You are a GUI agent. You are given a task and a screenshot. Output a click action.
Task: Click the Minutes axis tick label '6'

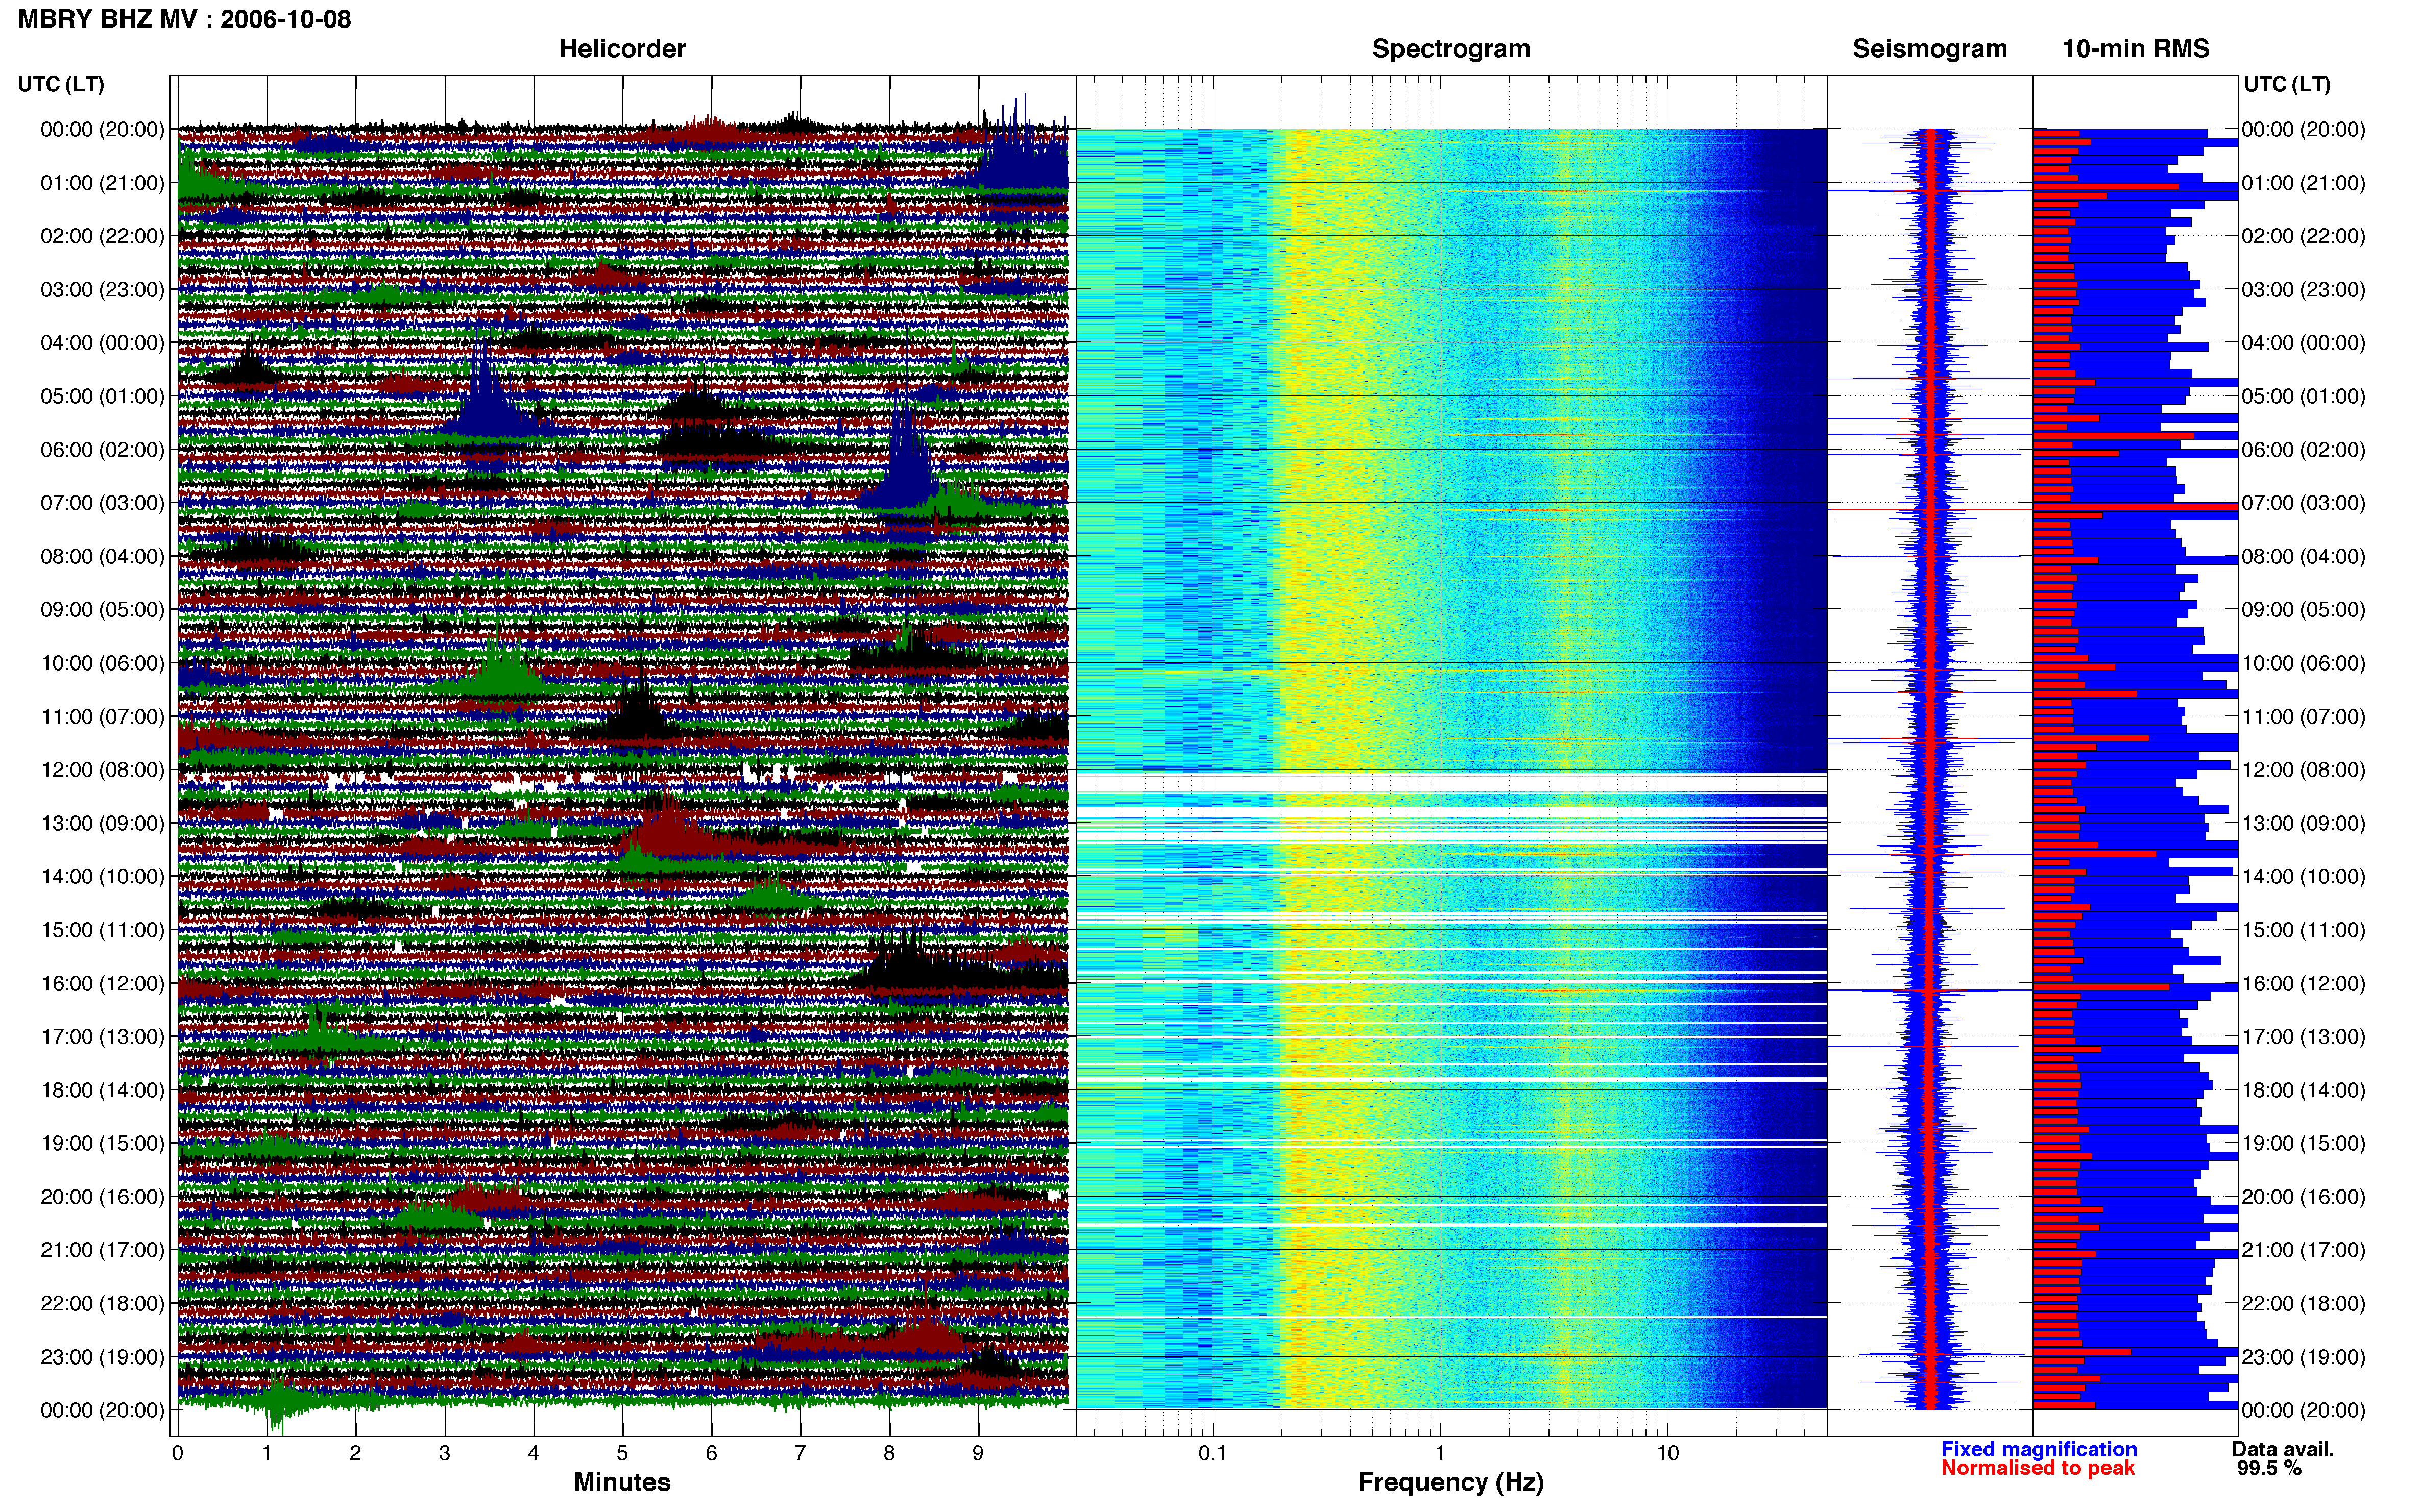711,1453
